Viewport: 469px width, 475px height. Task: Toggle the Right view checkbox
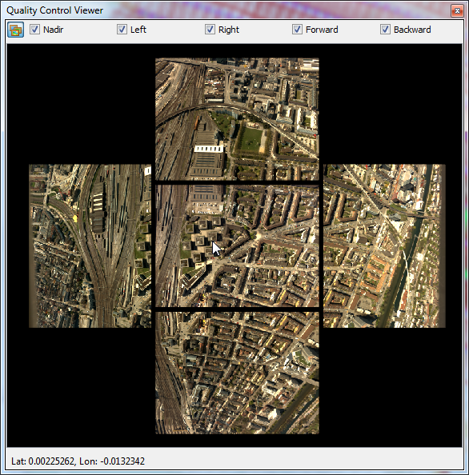pyautogui.click(x=210, y=30)
